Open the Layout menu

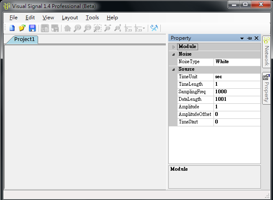[70, 18]
